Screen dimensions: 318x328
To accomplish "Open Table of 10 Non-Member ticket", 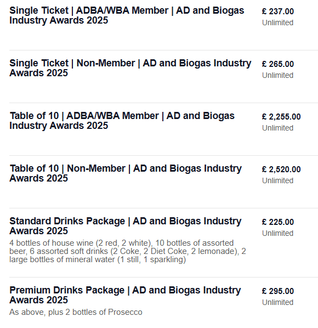I will (x=126, y=173).
